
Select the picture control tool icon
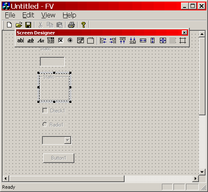(x=81, y=41)
